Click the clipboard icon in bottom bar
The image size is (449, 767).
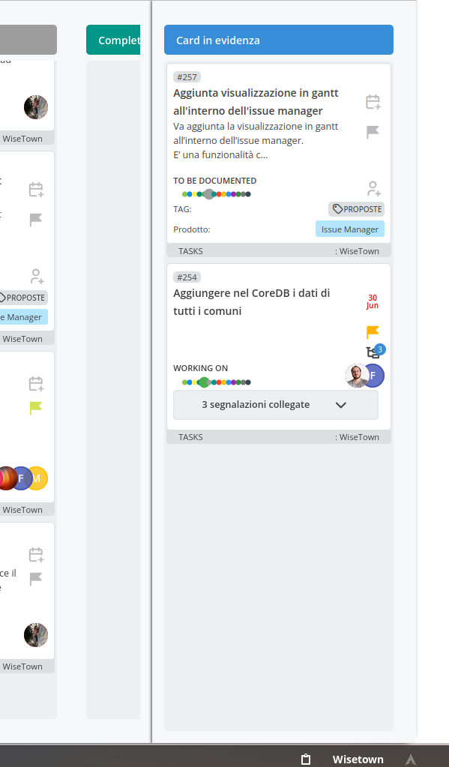pos(306,760)
